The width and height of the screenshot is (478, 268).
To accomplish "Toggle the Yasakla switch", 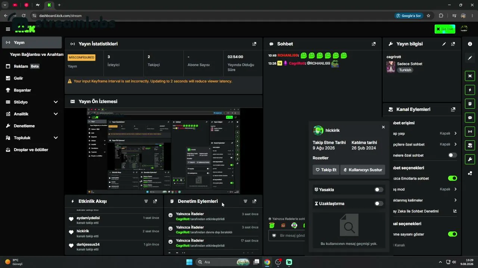I will tap(379, 190).
